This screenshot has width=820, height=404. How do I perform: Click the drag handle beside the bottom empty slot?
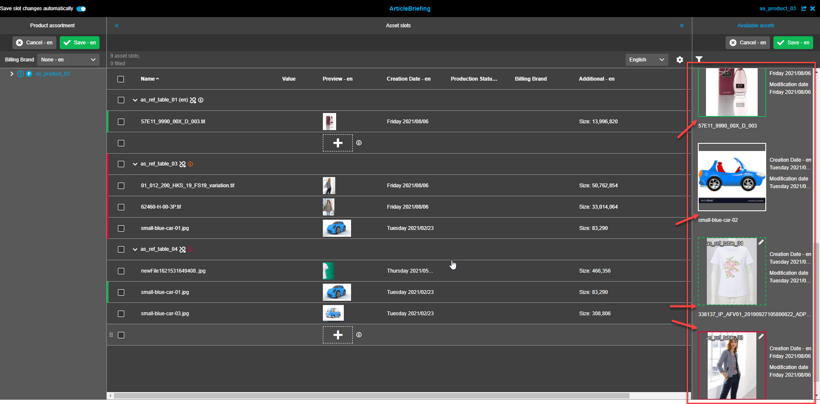(x=111, y=335)
